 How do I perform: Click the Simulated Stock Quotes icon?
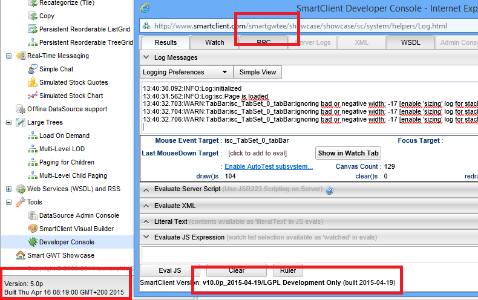click(33, 82)
